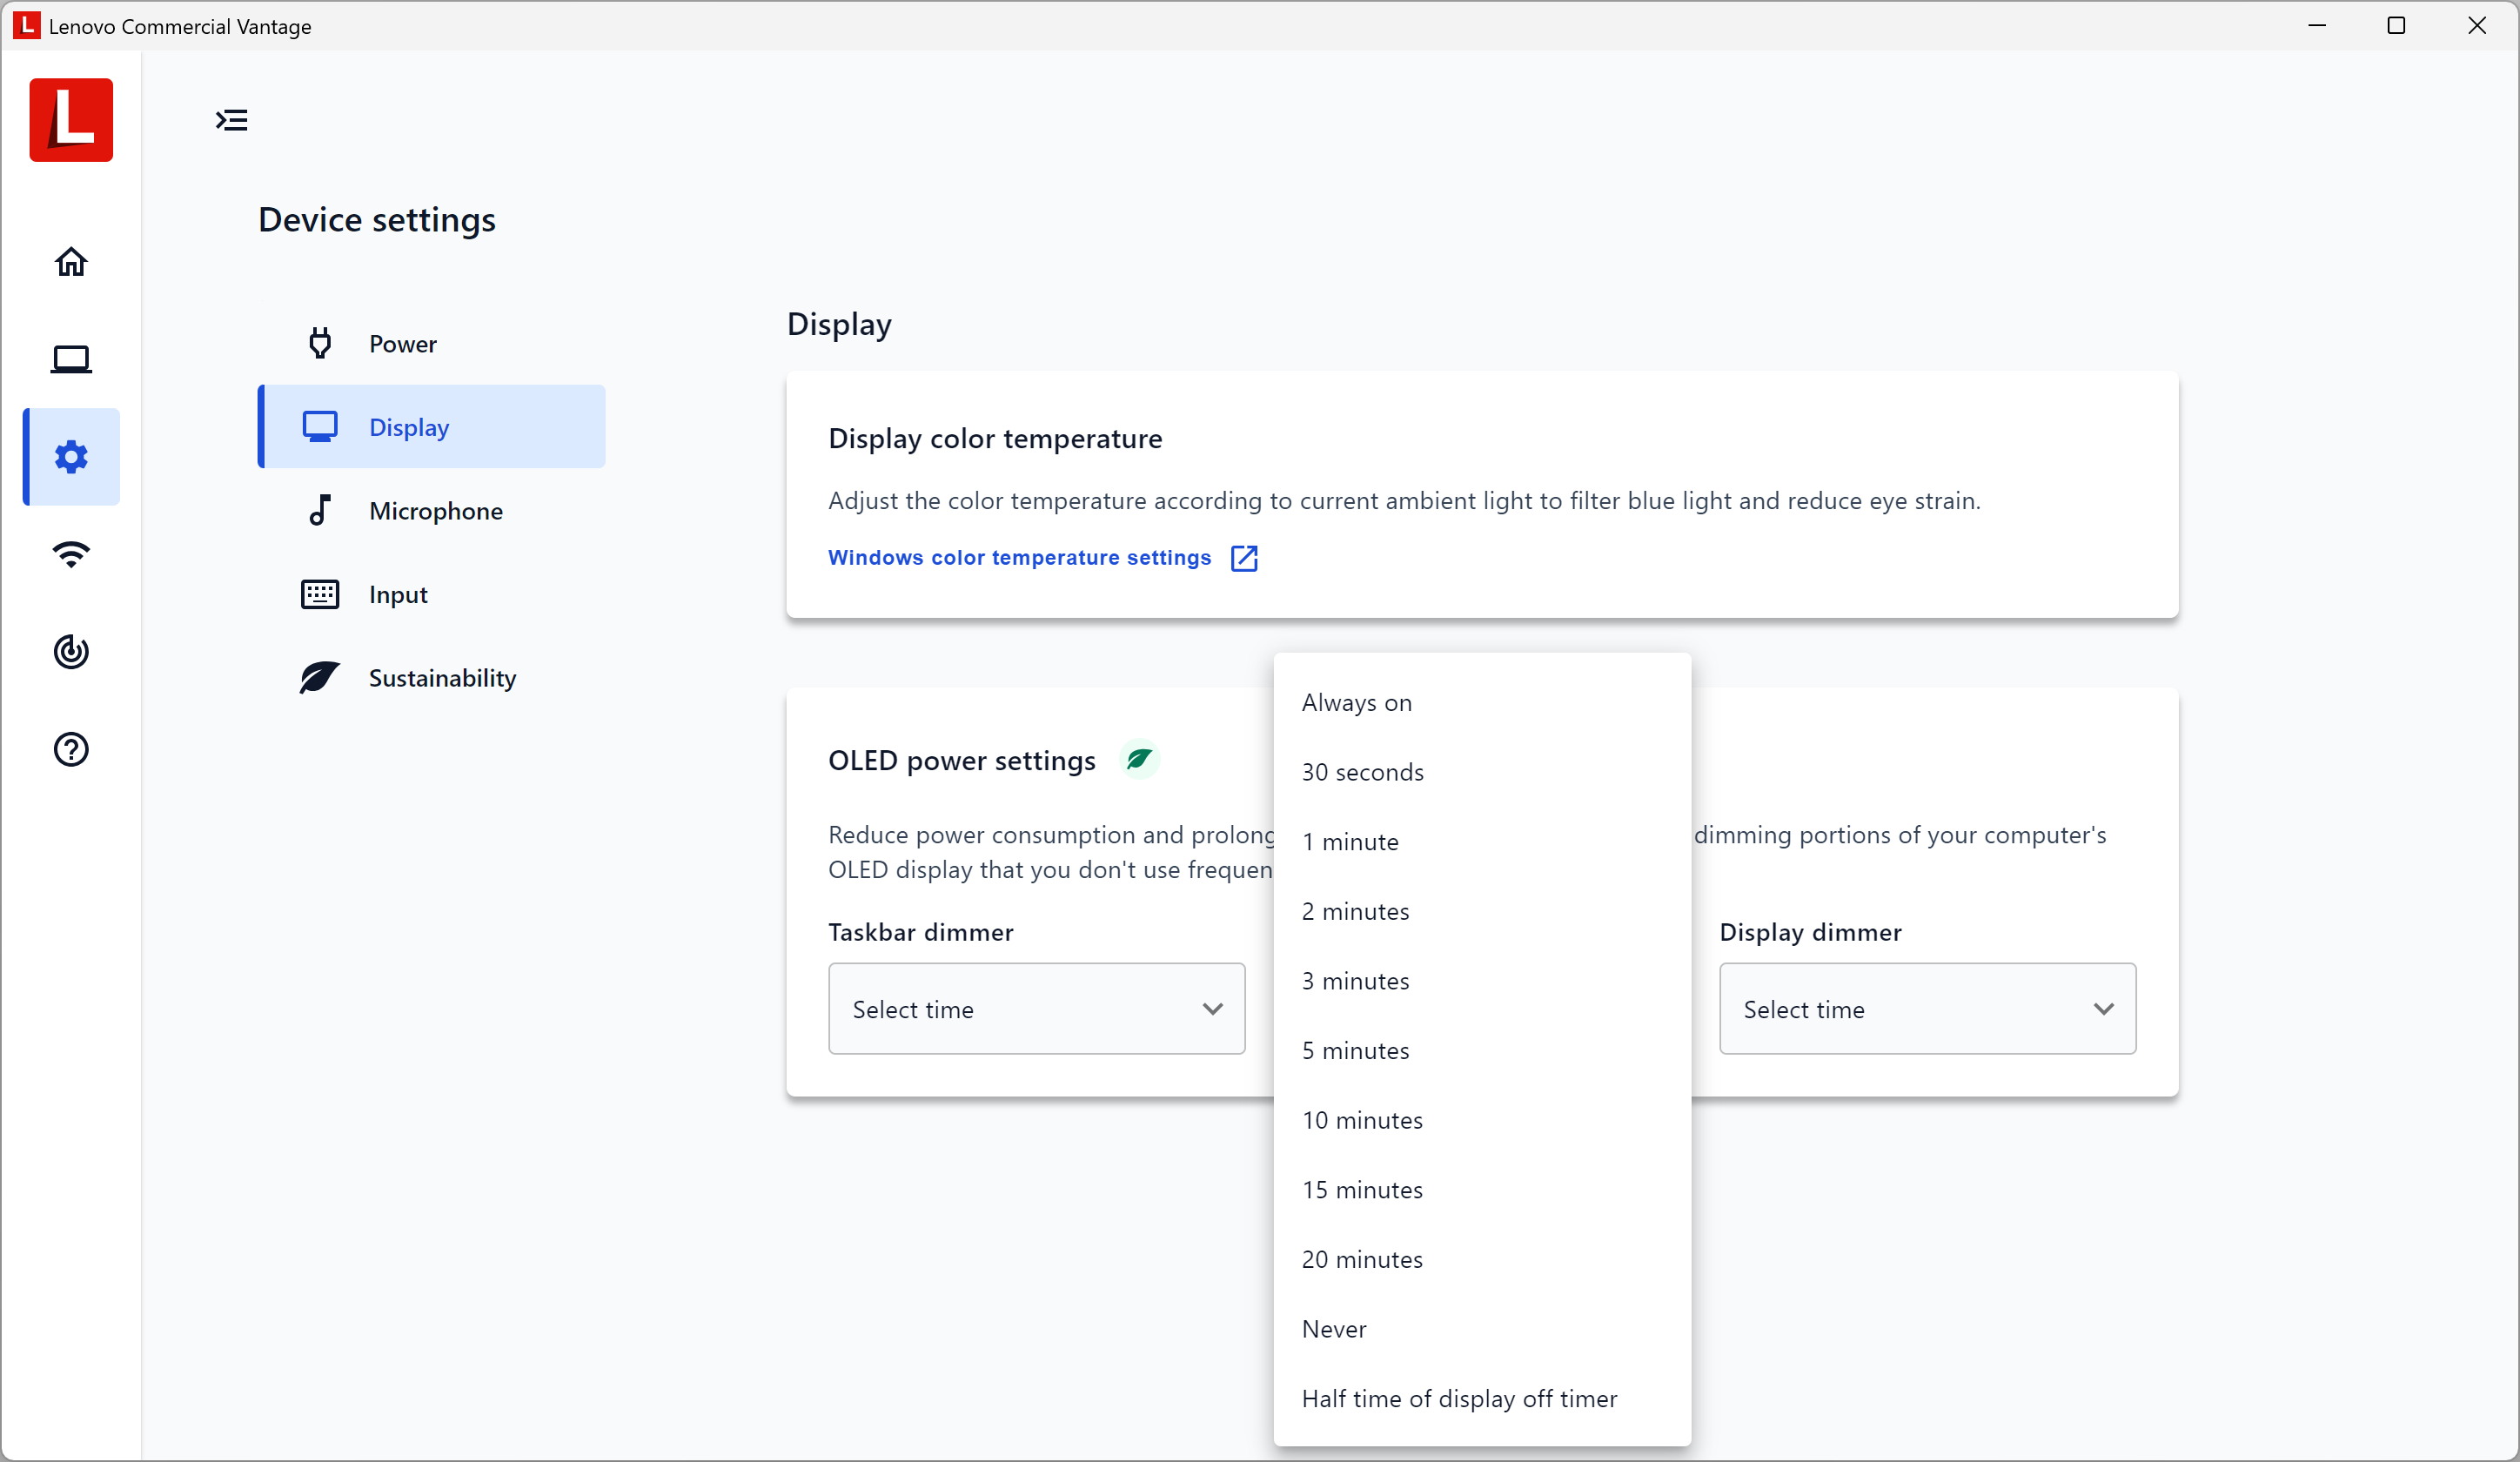
Task: Switch to the Microphone section
Action: click(x=435, y=511)
